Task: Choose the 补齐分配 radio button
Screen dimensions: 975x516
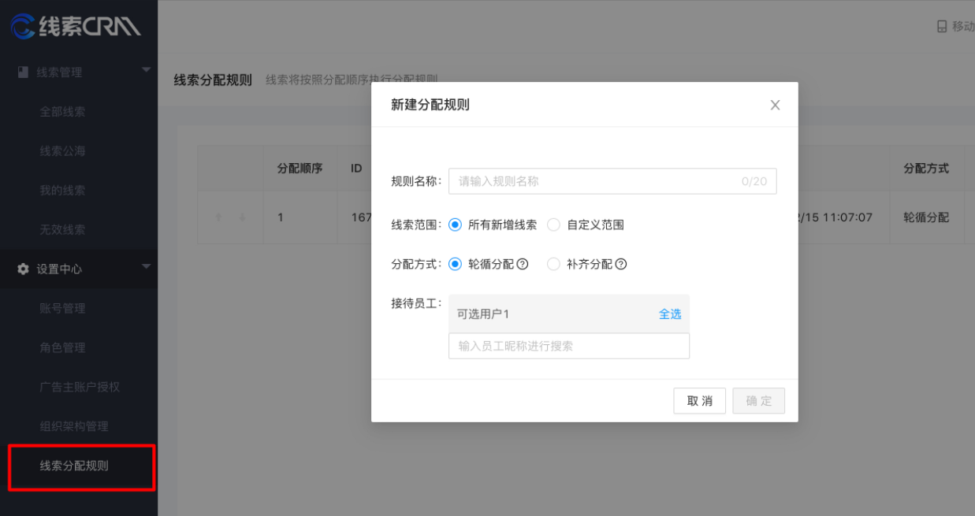Action: [553, 265]
